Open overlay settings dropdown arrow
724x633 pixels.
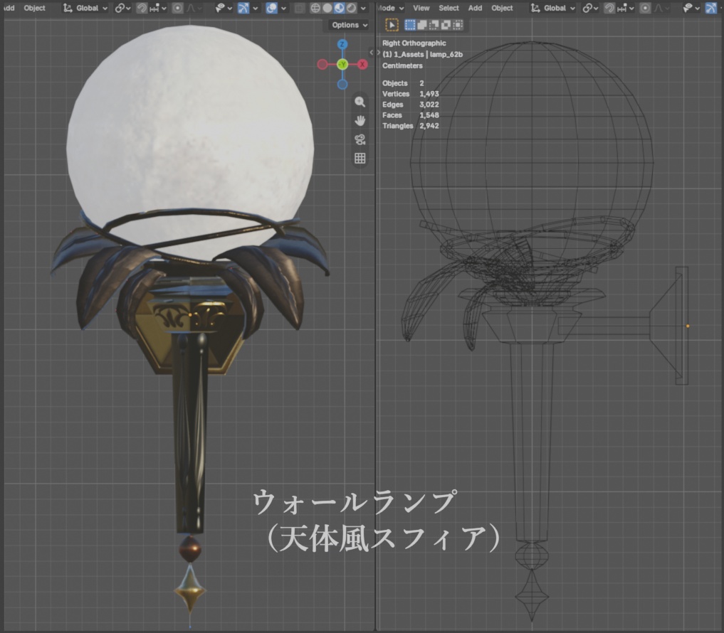(x=283, y=8)
